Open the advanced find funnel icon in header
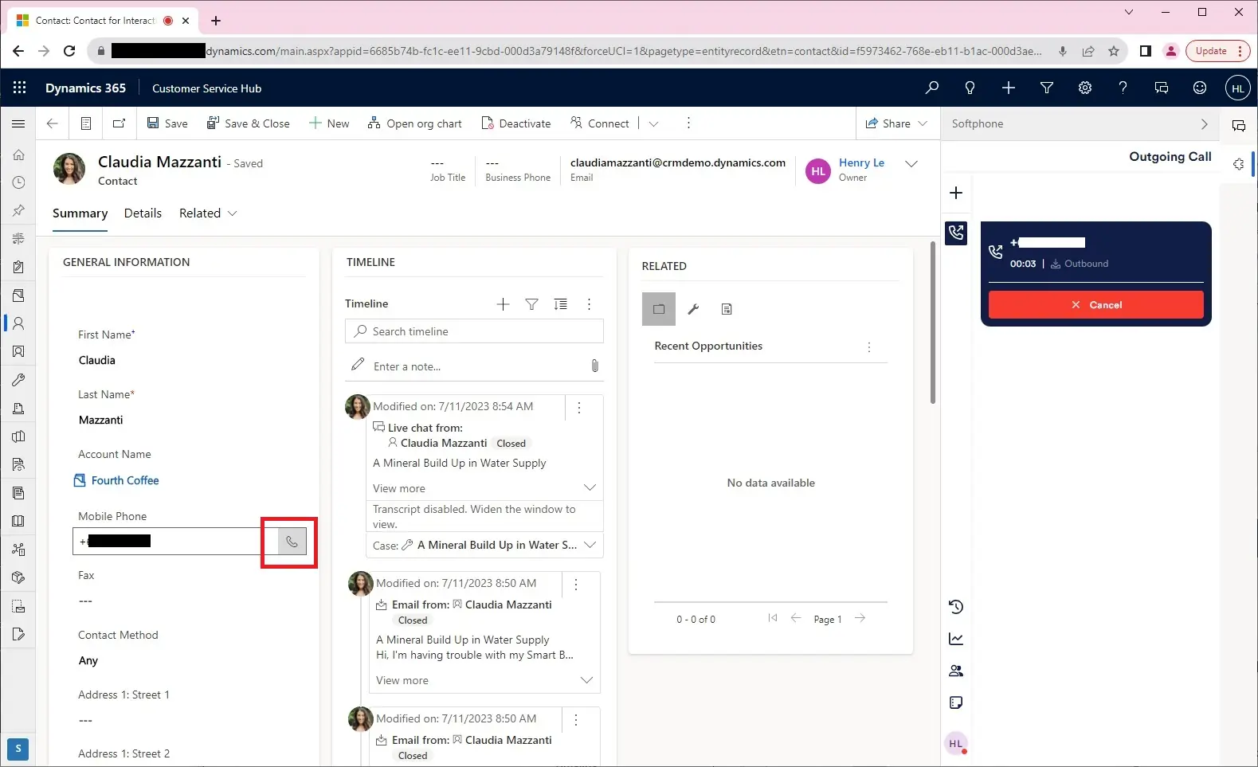1258x767 pixels. (1046, 88)
